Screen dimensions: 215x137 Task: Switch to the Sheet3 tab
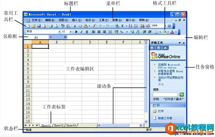[x=71, y=125]
